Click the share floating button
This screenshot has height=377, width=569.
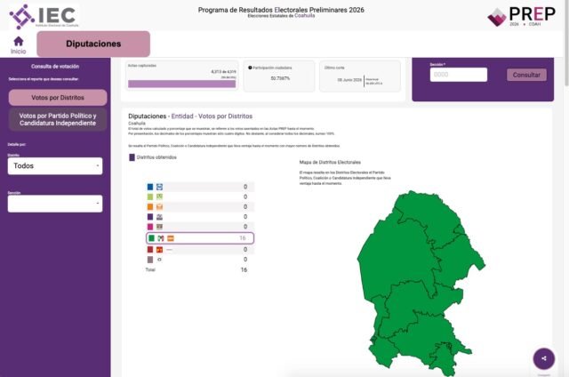543,358
